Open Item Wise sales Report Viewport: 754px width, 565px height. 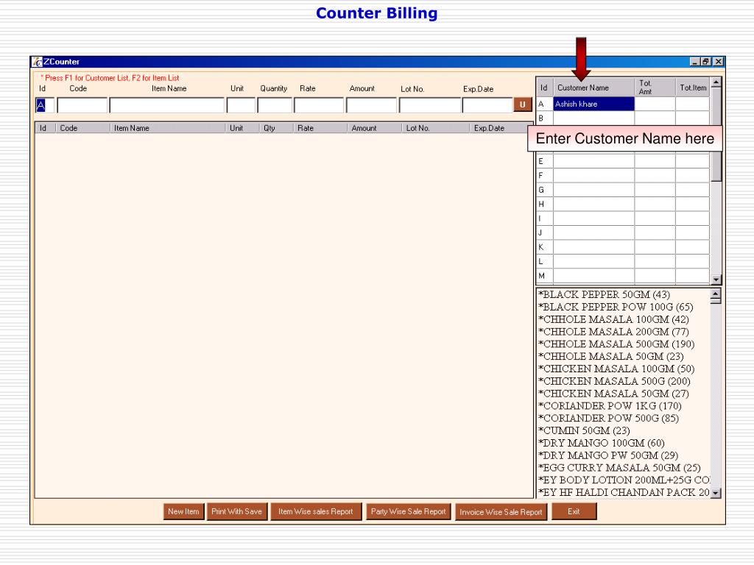(x=316, y=512)
